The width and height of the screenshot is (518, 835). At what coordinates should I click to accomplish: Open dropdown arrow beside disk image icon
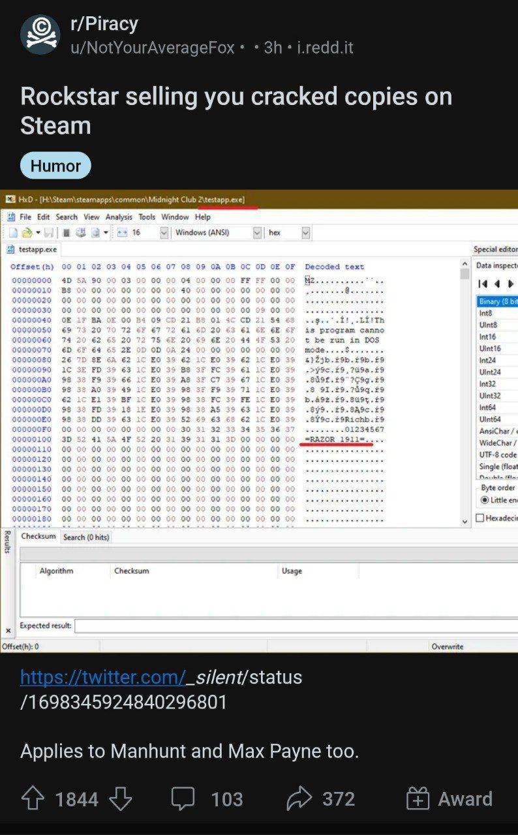pyautogui.click(x=105, y=233)
